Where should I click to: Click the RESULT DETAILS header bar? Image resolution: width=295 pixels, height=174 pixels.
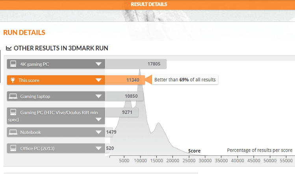(147, 5)
